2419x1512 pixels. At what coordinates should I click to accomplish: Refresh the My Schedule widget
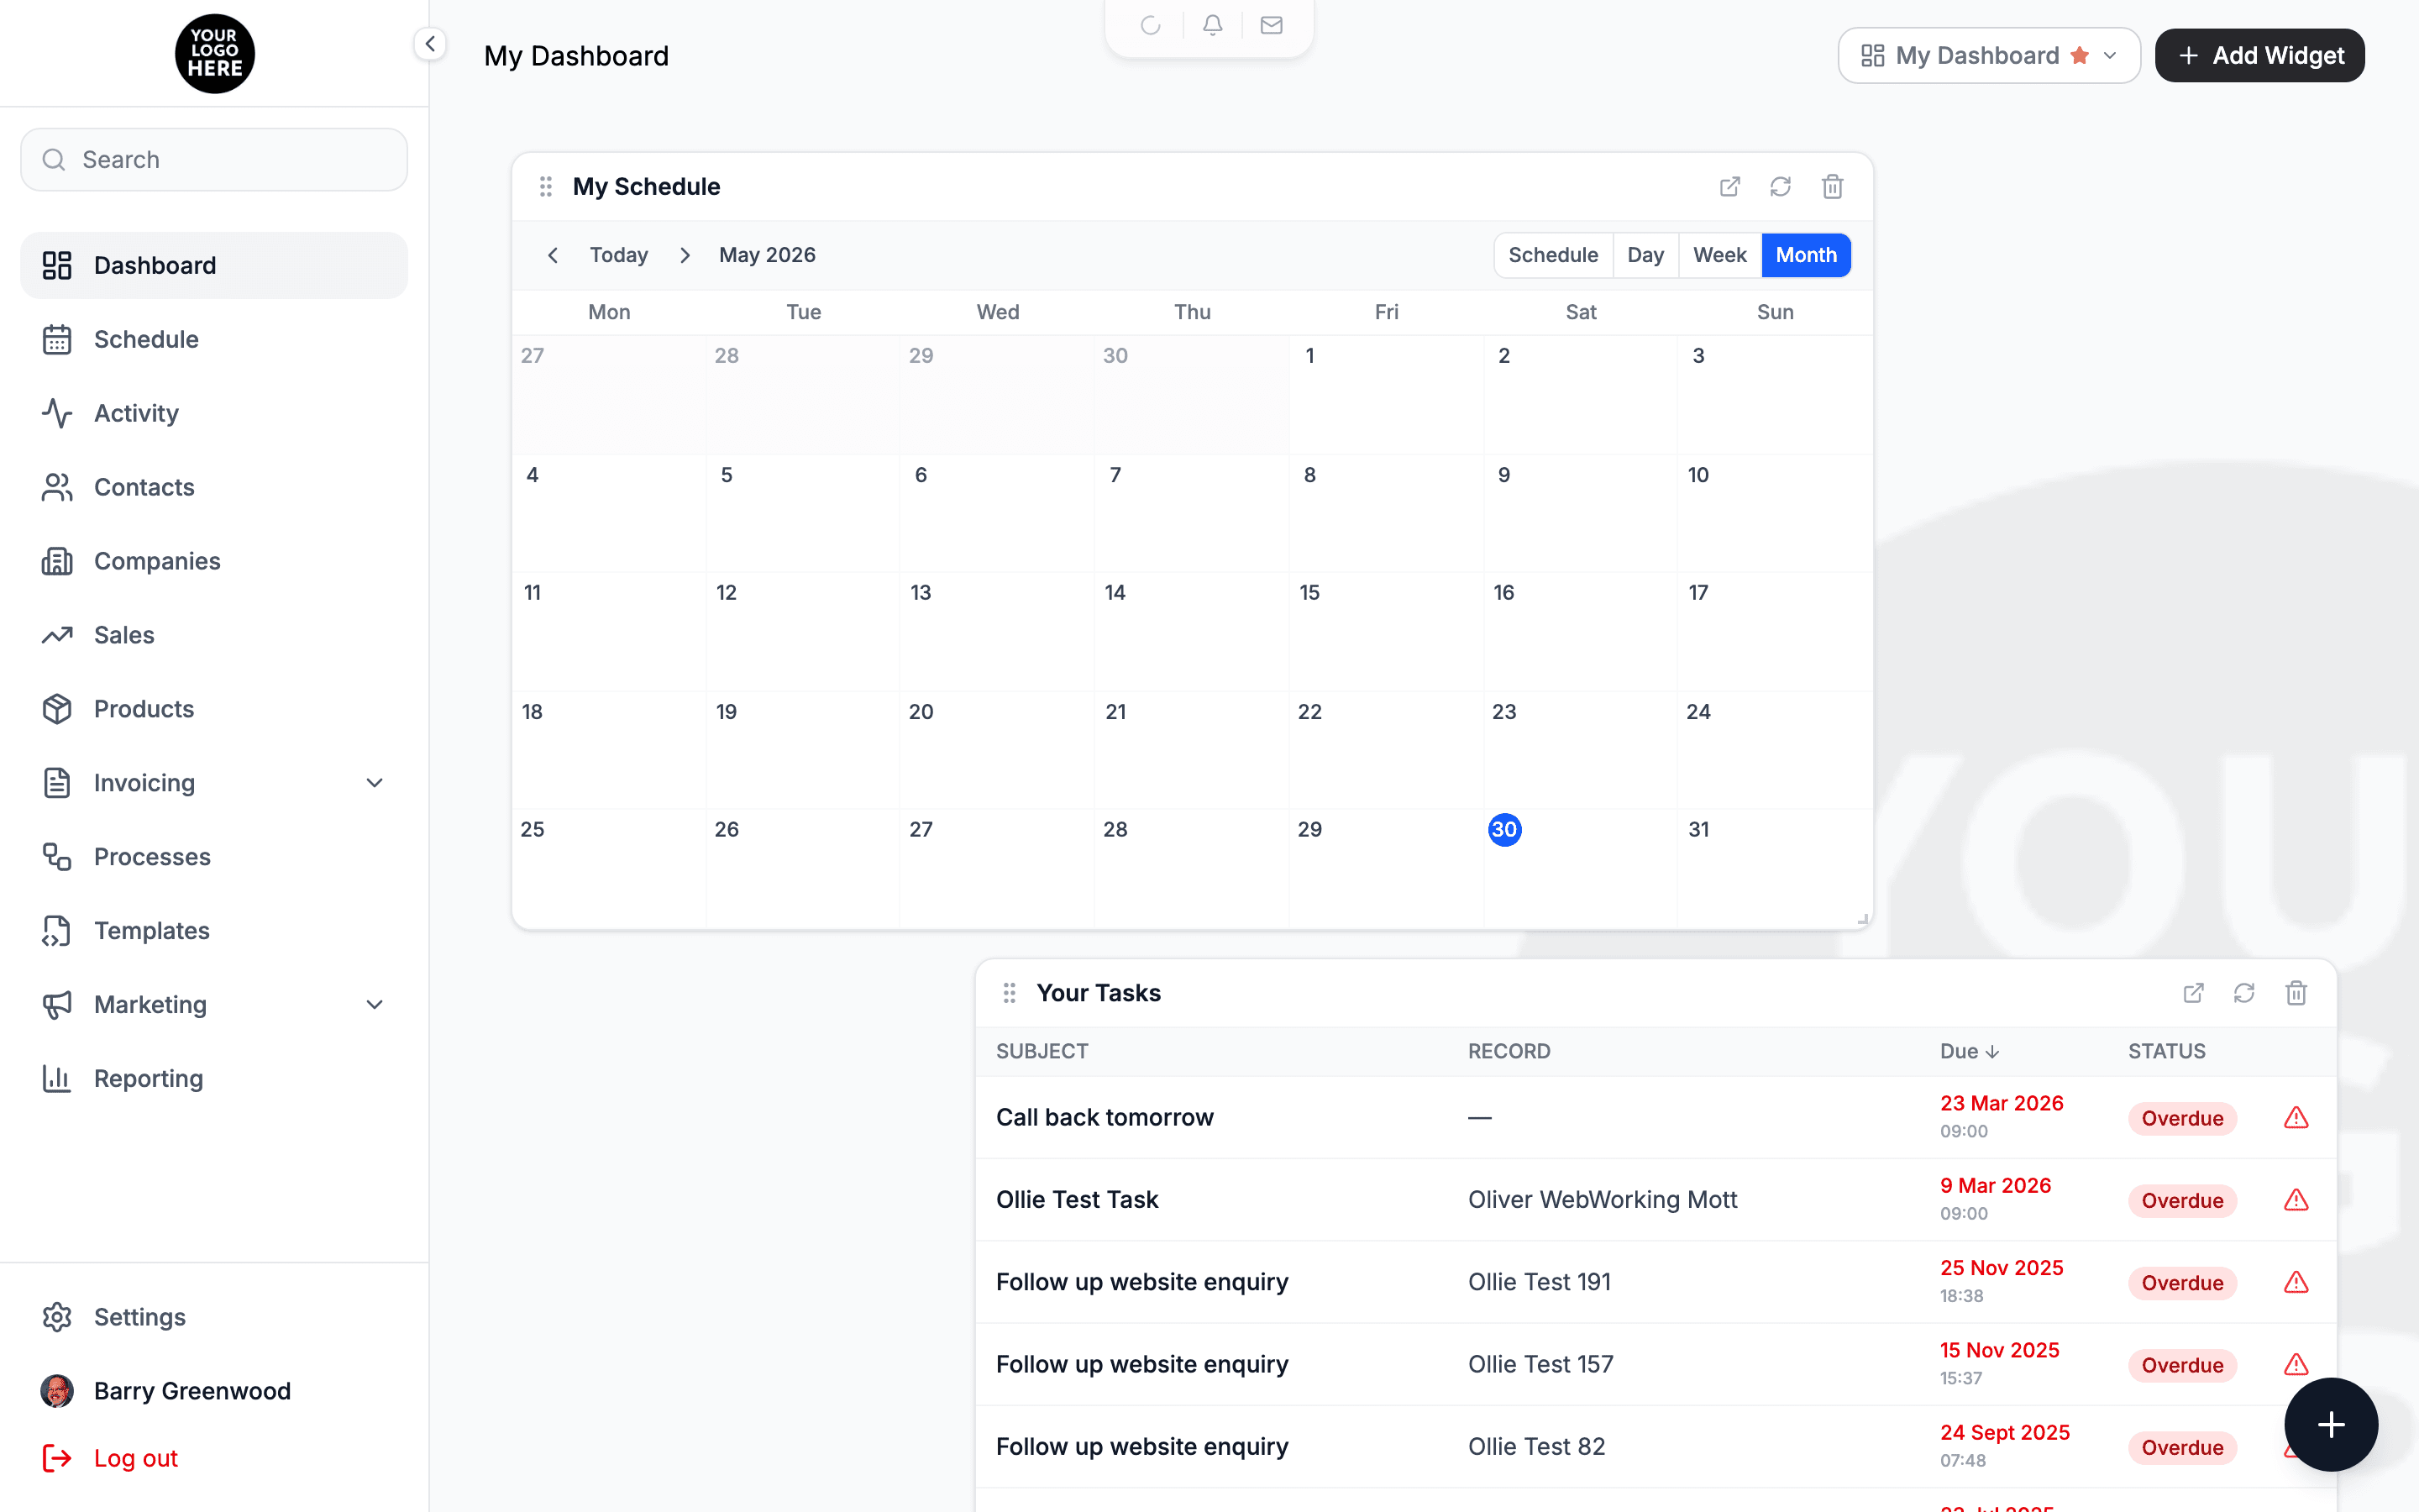coord(1781,187)
